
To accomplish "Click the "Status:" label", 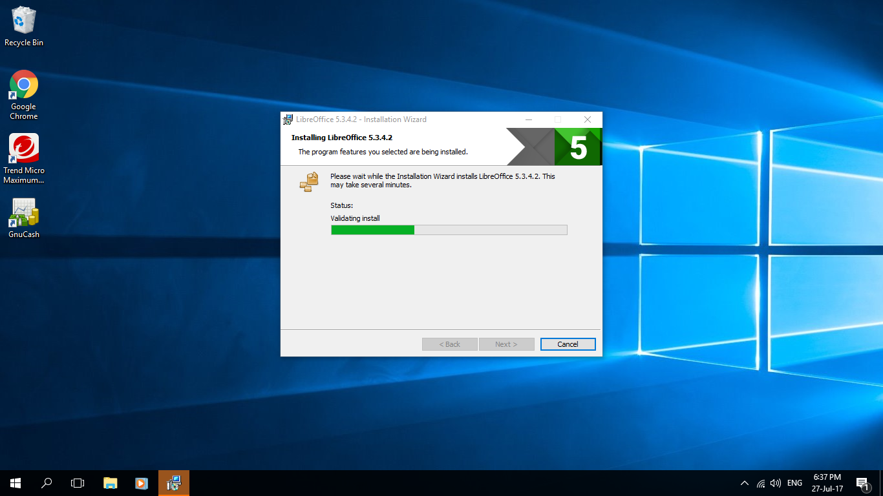I will pyautogui.click(x=342, y=205).
